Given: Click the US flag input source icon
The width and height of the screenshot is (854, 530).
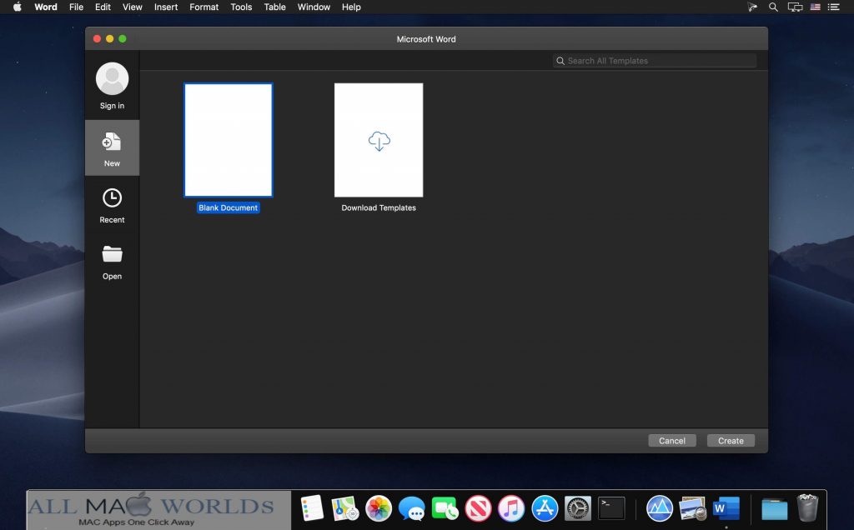Looking at the screenshot, I should pyautogui.click(x=816, y=7).
